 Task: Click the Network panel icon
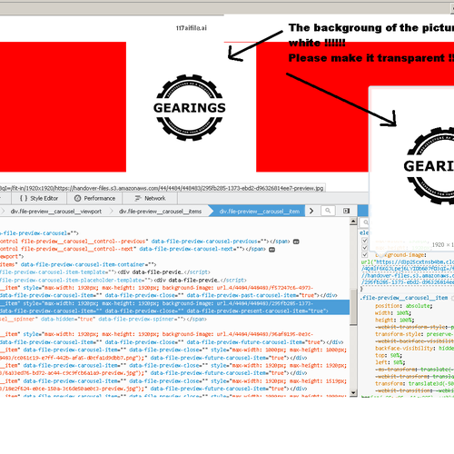(x=138, y=198)
